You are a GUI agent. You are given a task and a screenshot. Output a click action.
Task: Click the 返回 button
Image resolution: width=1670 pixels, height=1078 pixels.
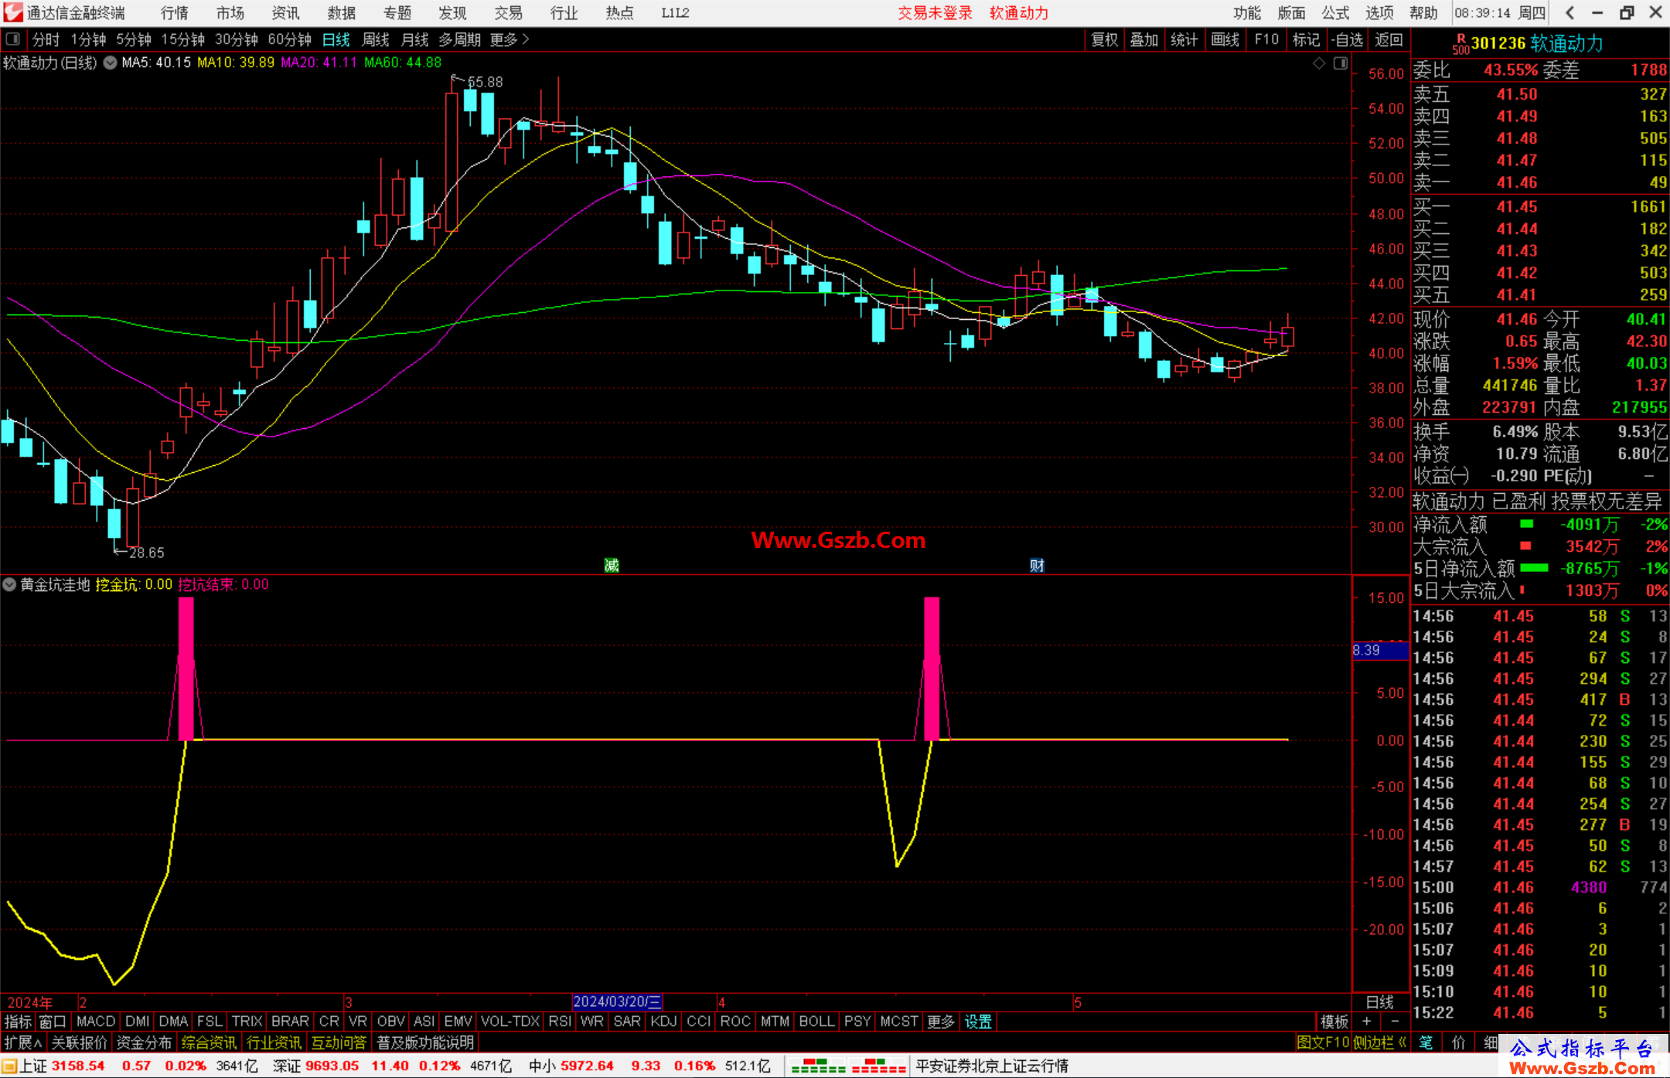[x=1389, y=39]
